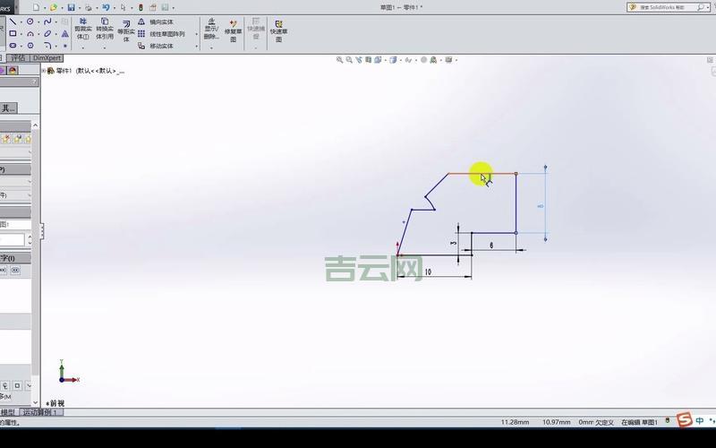Select the Trim Entities (剪裁实体) tool
Screen dimensions: 716x448
[82, 29]
